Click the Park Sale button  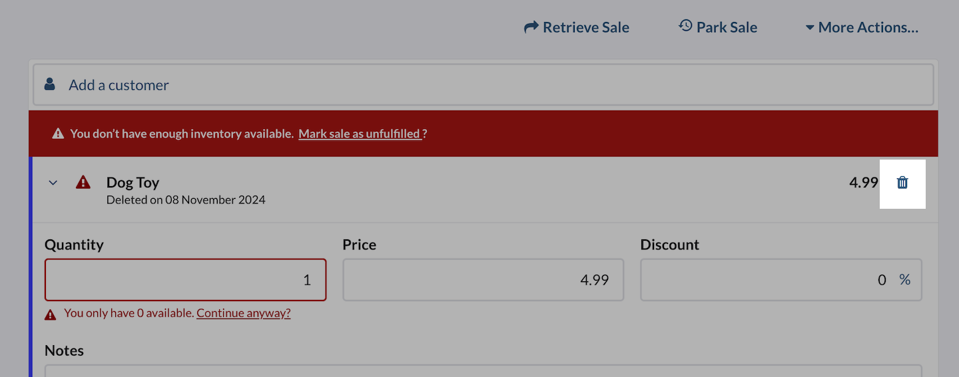(718, 27)
